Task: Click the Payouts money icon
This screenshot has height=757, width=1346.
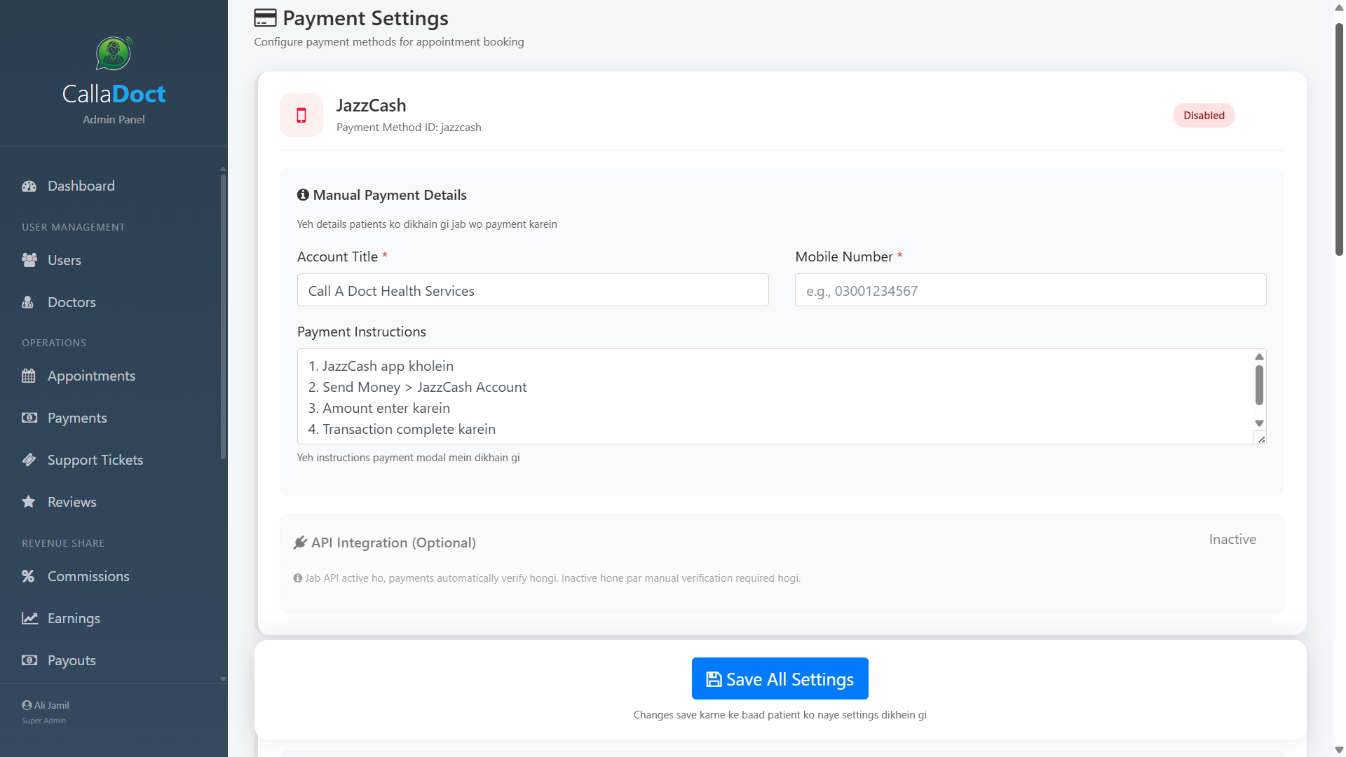Action: coord(29,661)
